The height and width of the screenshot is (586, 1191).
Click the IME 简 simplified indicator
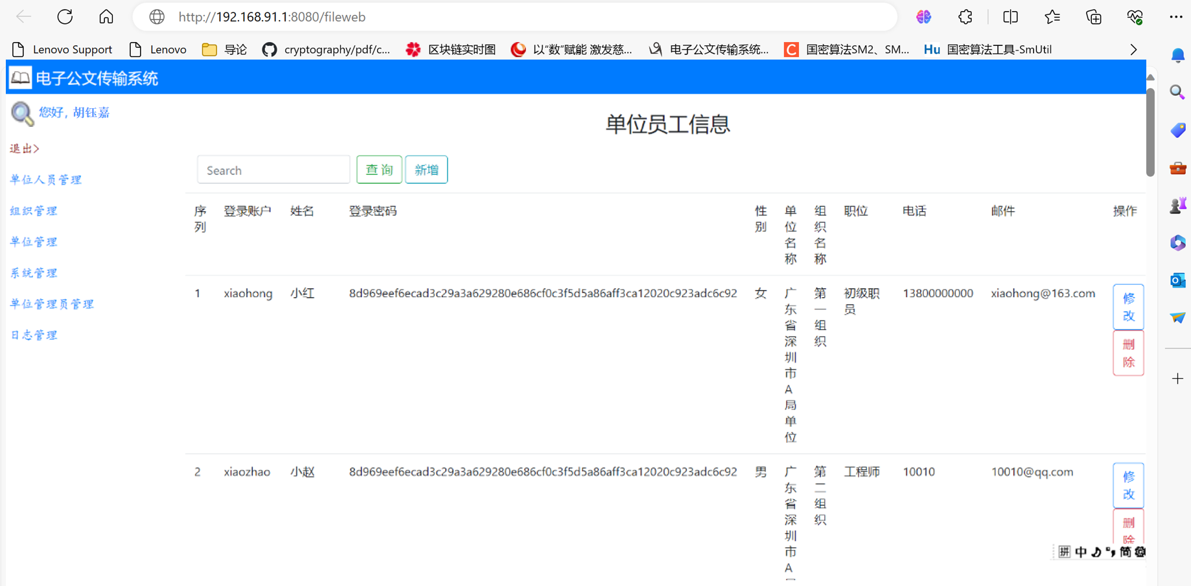pos(1125,552)
